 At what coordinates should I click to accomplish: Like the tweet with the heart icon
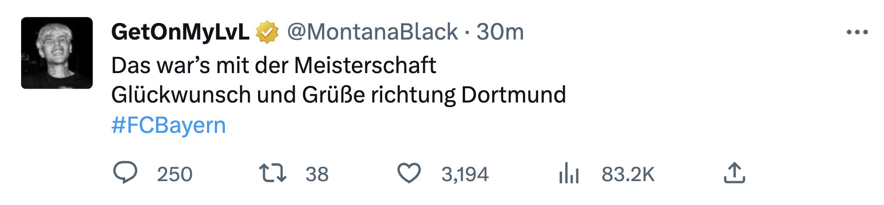[408, 173]
